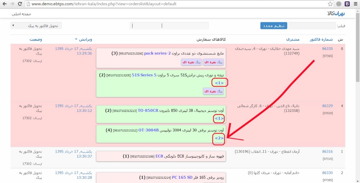This screenshot has height=183, width=360.
Task: Click the globe extension icon
Action: pyautogui.click(x=338, y=4)
